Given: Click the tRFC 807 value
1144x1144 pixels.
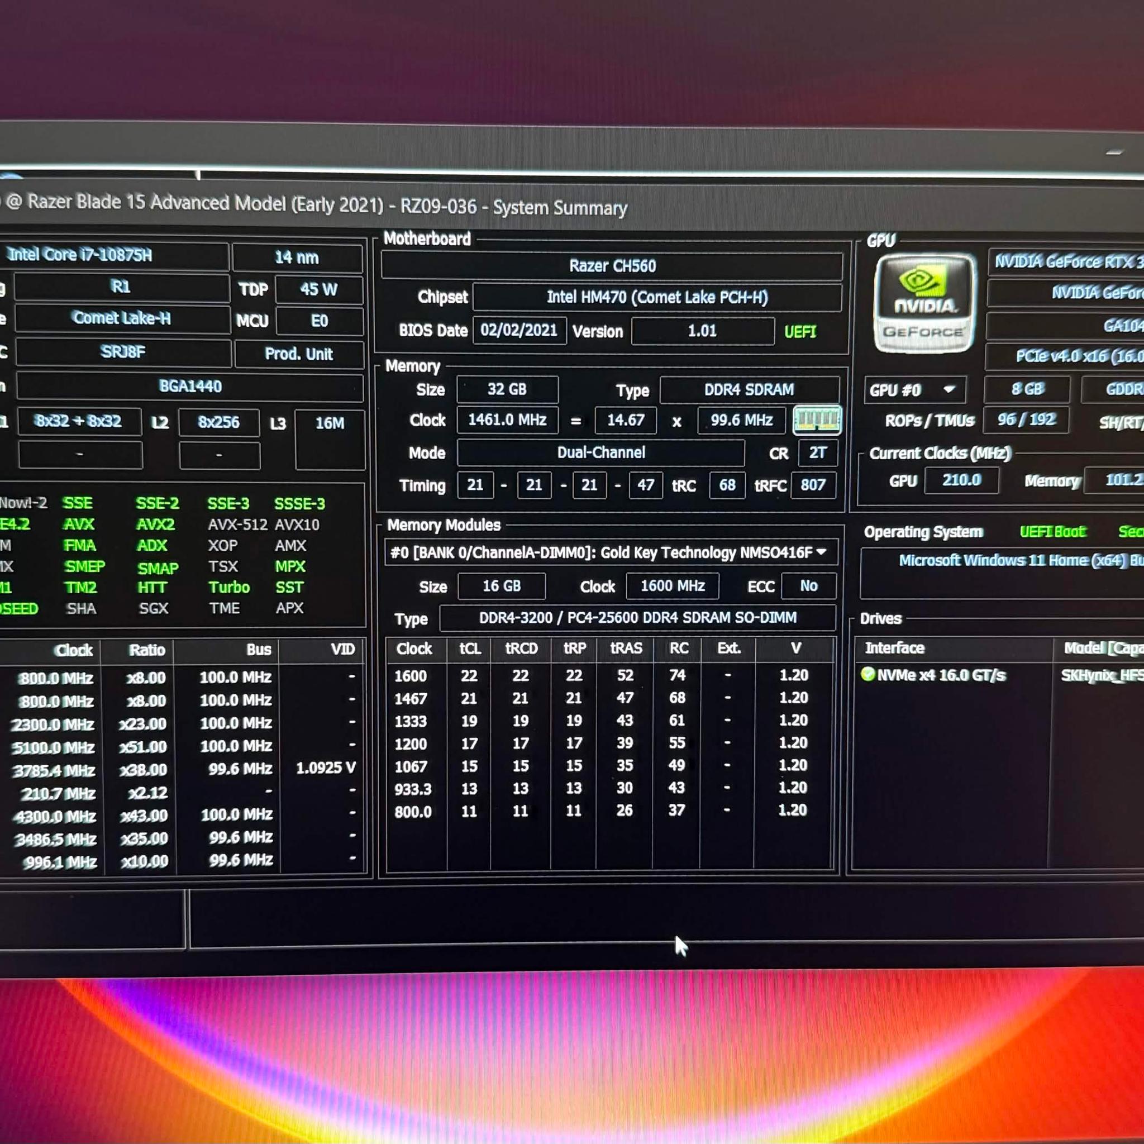Looking at the screenshot, I should pos(813,485).
